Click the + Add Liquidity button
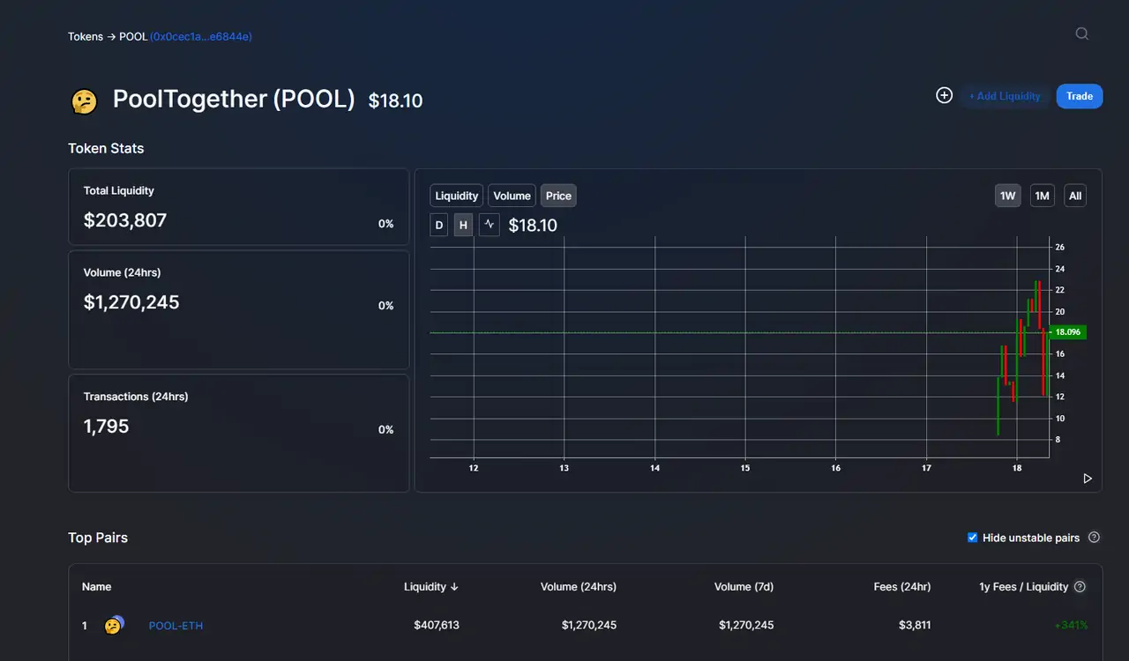The width and height of the screenshot is (1129, 661). click(1005, 96)
